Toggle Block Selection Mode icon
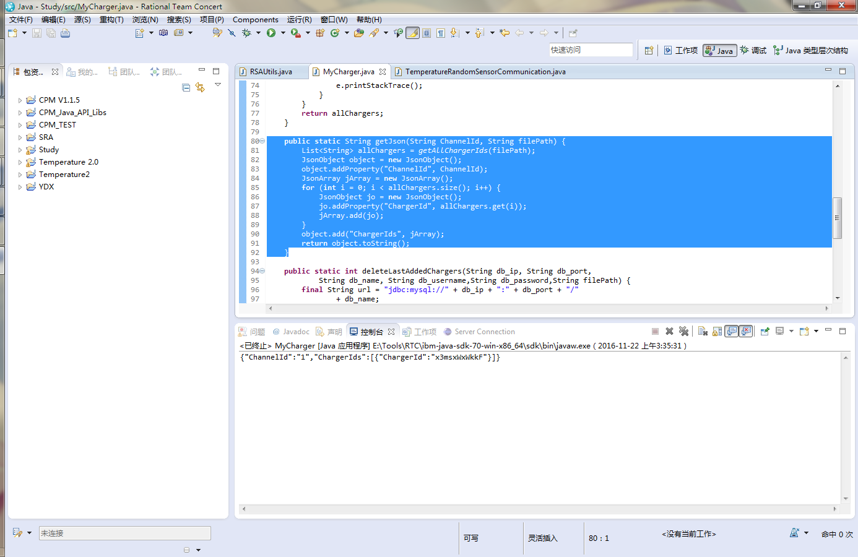858x557 pixels. [x=427, y=33]
